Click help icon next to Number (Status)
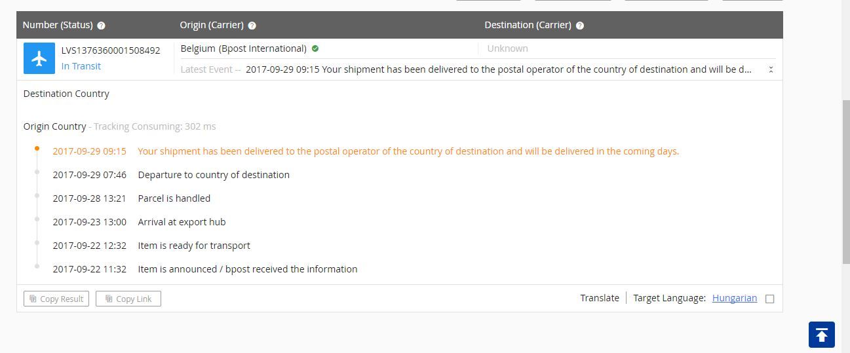The width and height of the screenshot is (850, 353). click(x=101, y=26)
